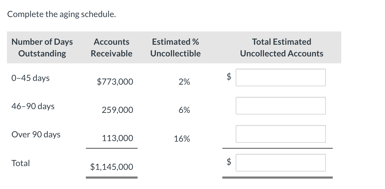
Task: Click the 'Over 90 days' row label
Action: point(36,134)
